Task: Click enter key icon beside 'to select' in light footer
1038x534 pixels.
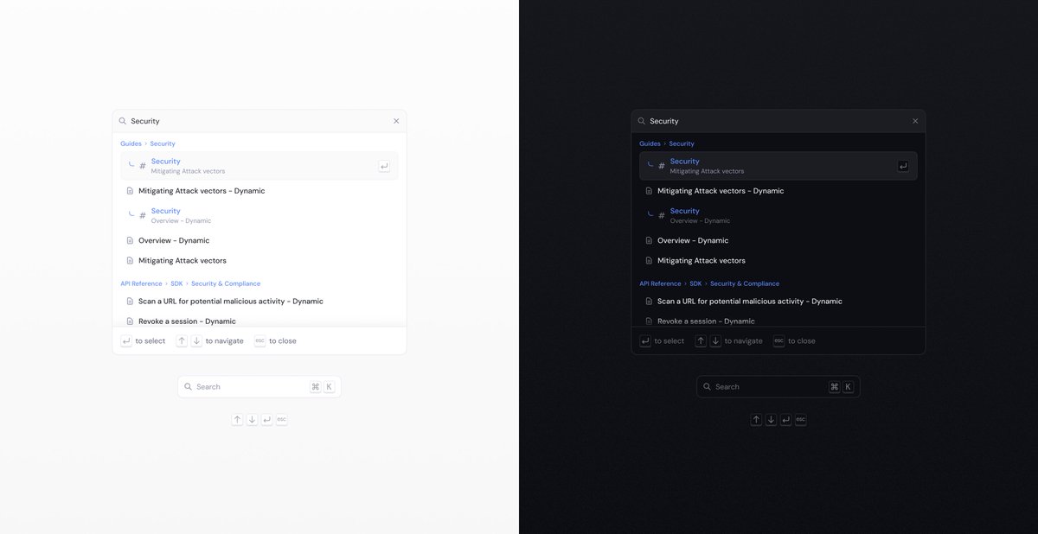Action: [126, 341]
